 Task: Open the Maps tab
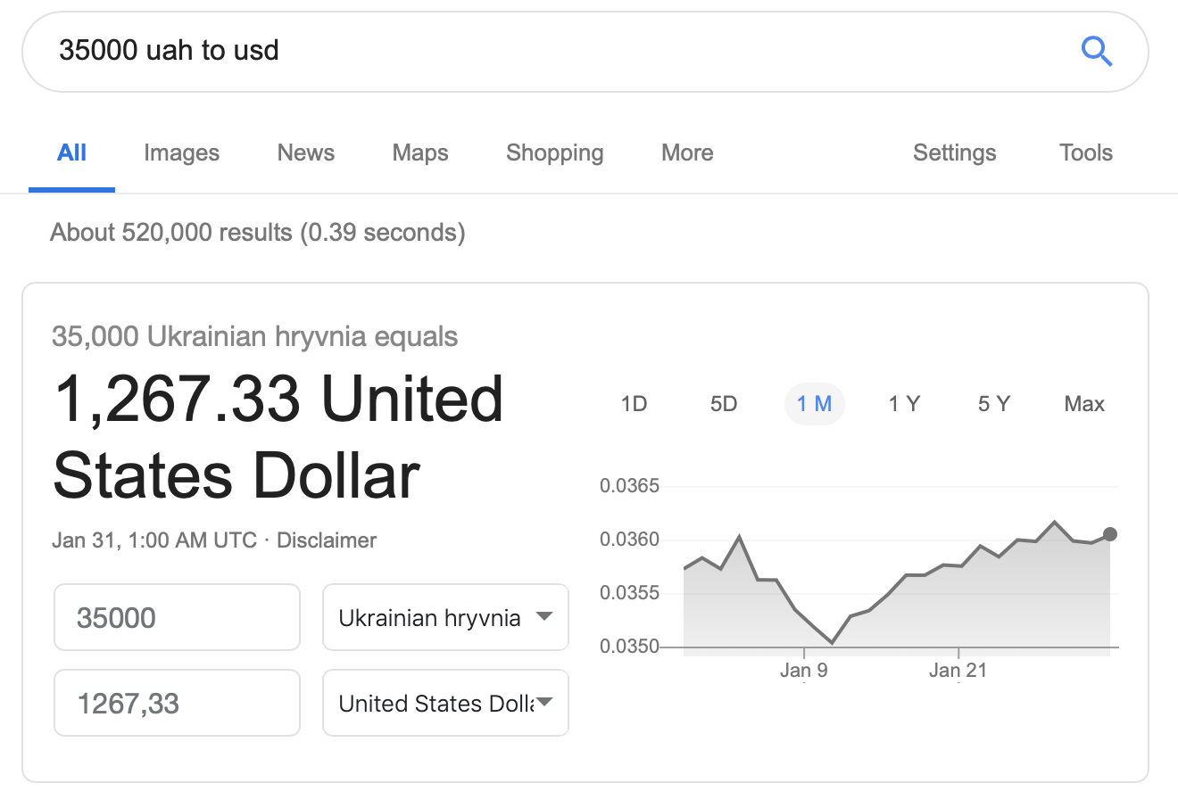click(x=420, y=153)
